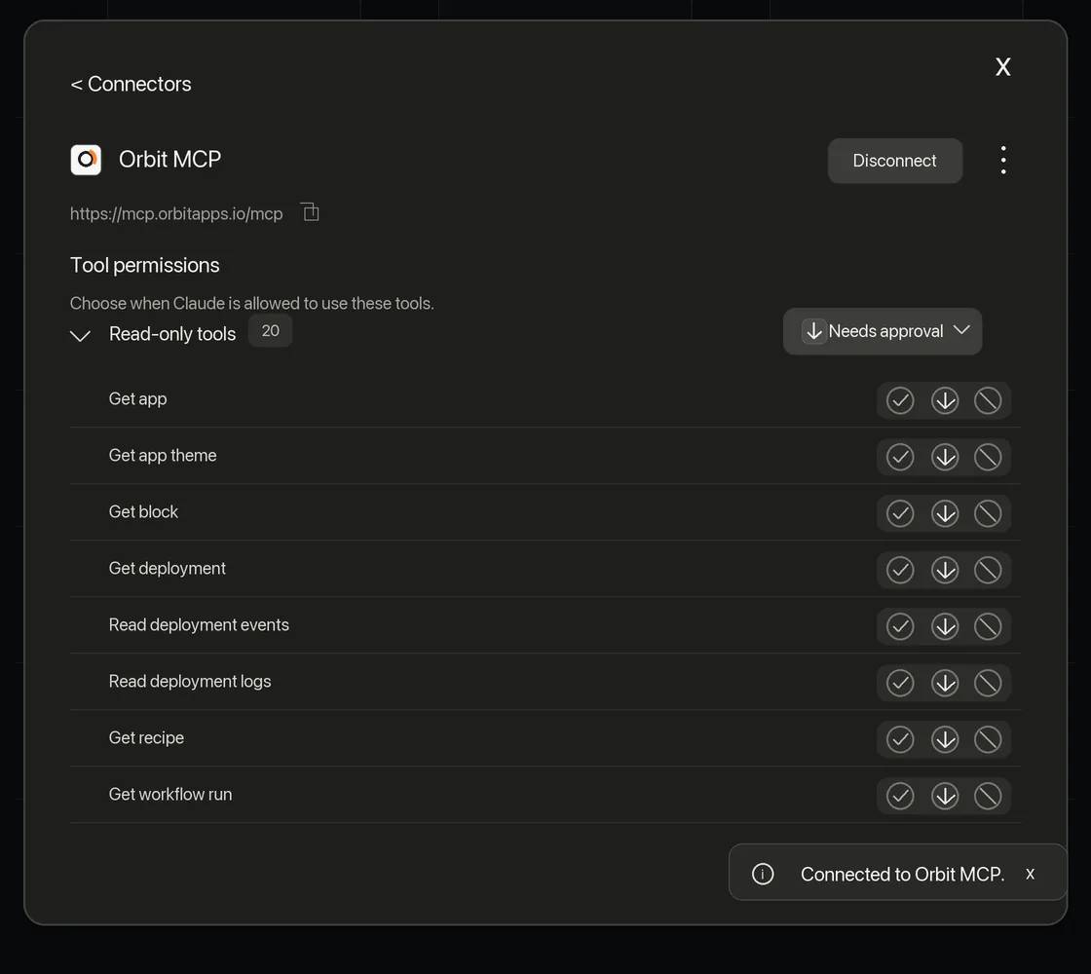Always allow Get block
Viewport: 1091px width, 974px height.
click(900, 513)
